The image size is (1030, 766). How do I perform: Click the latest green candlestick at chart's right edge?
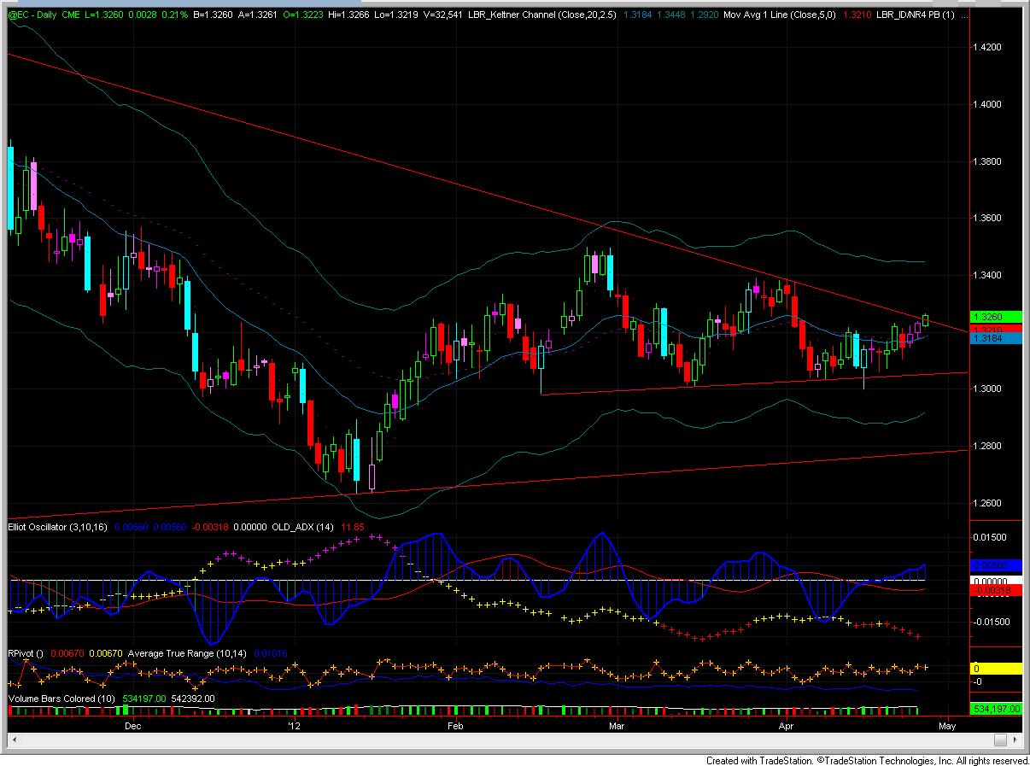pyautogui.click(x=927, y=320)
